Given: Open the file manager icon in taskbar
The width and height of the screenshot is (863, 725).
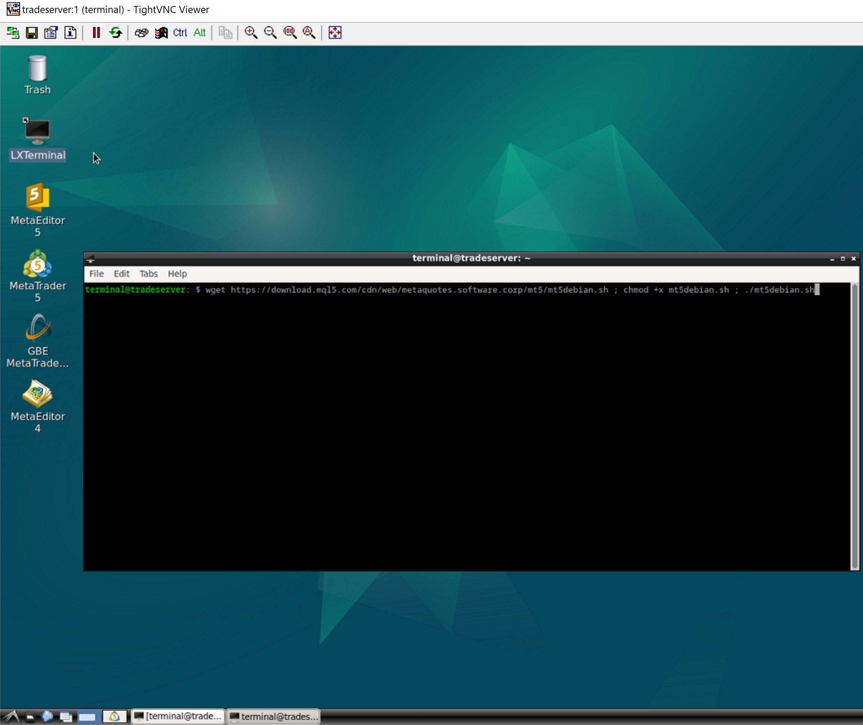Looking at the screenshot, I should (29, 717).
